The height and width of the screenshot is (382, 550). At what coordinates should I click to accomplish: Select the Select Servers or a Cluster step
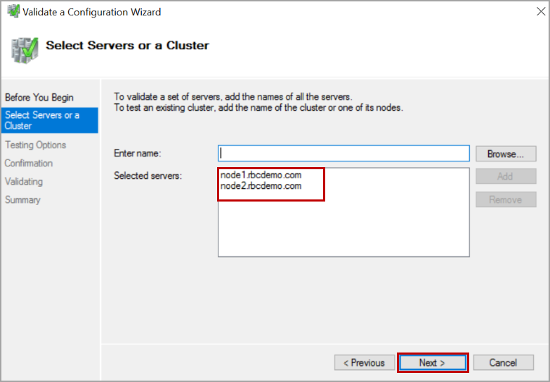point(42,120)
